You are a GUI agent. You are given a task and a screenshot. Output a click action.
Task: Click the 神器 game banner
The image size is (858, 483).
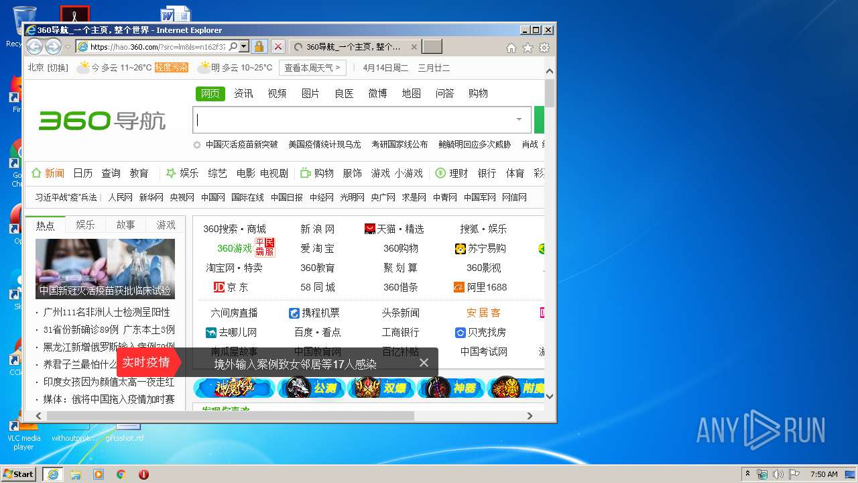coord(451,388)
